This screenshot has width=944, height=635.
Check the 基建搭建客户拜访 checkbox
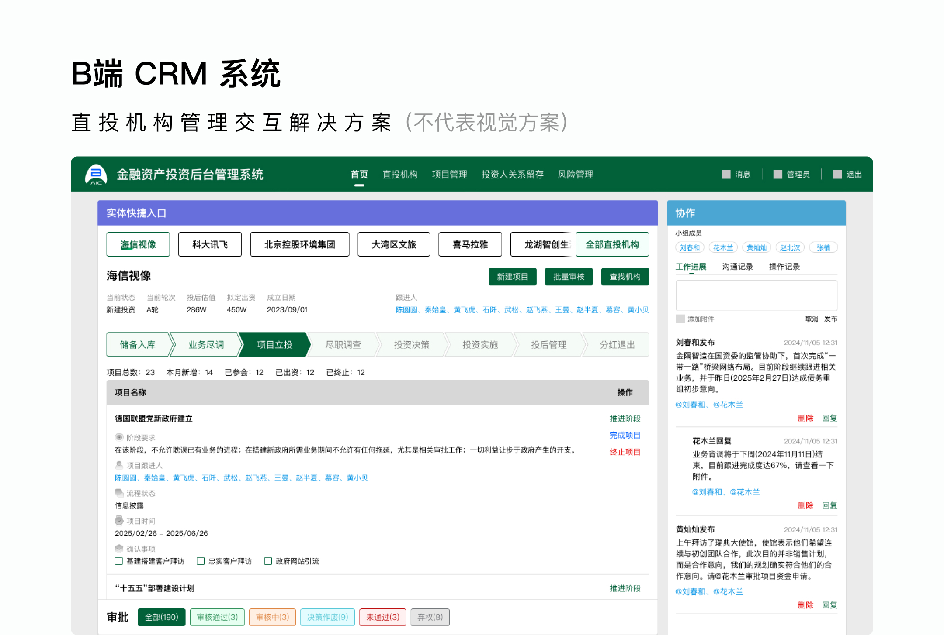(x=118, y=561)
